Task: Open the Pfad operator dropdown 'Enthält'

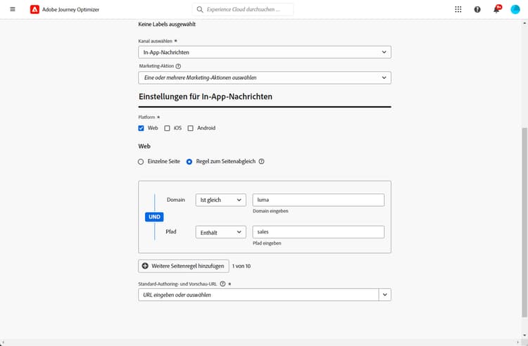Action: pyautogui.click(x=220, y=232)
